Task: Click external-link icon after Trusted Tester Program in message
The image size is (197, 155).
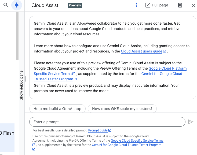Action: [x=75, y=79]
